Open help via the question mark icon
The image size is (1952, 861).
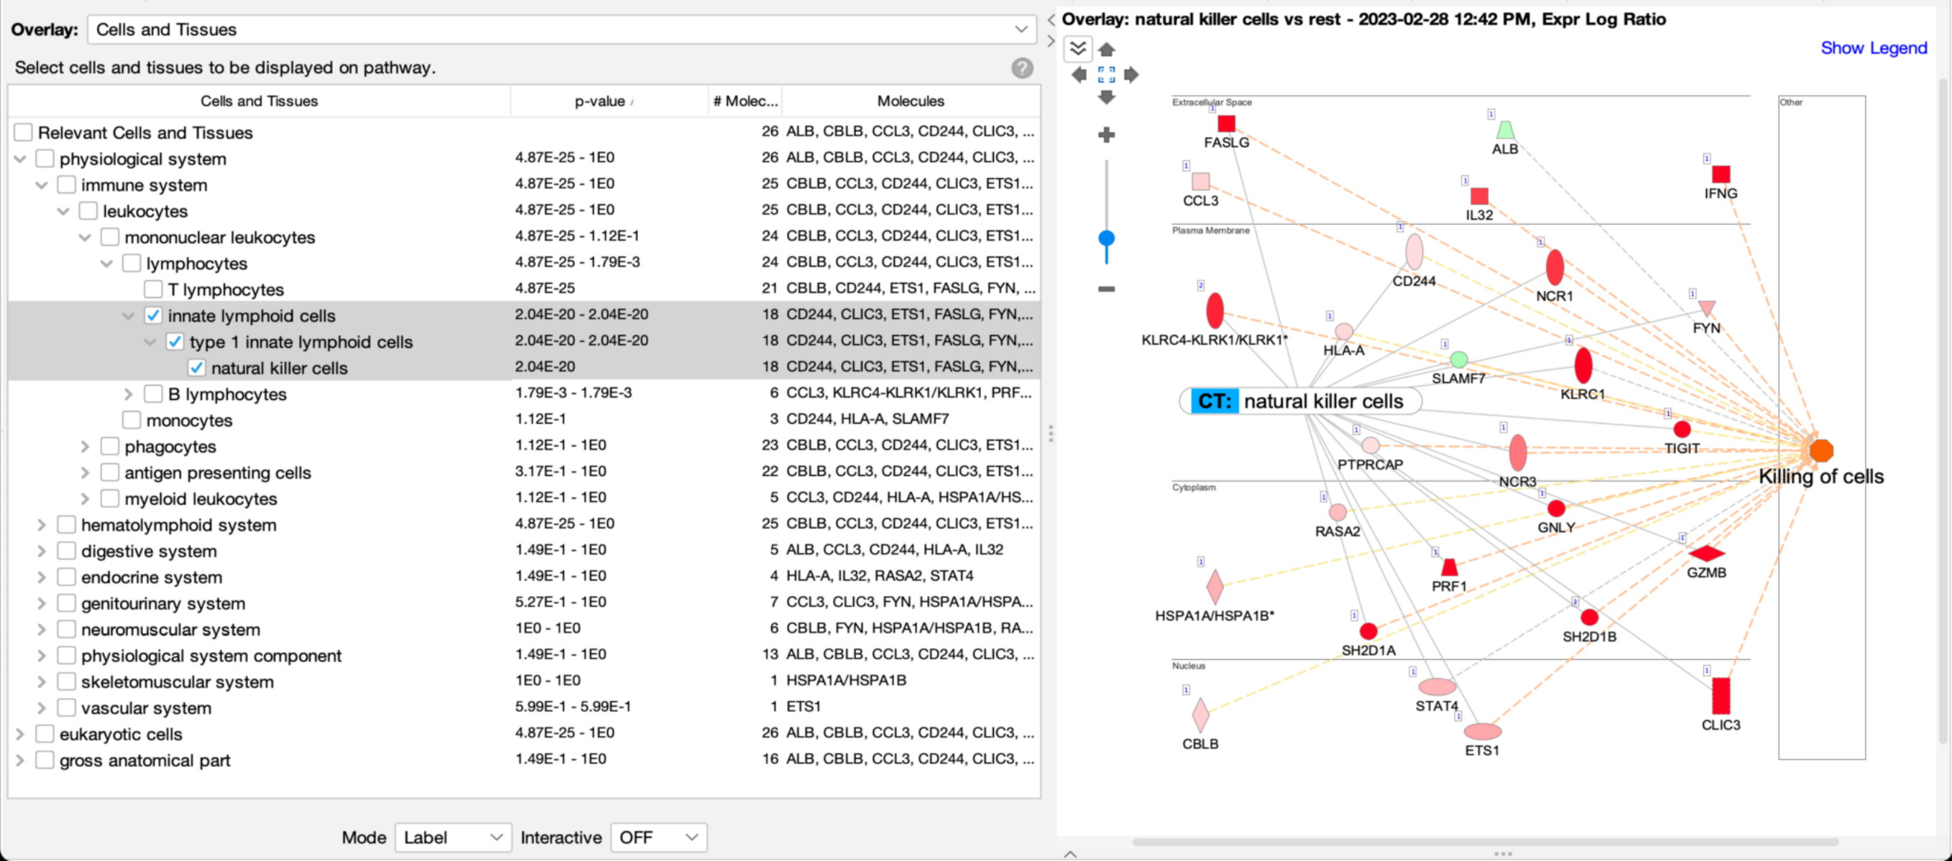(1022, 68)
